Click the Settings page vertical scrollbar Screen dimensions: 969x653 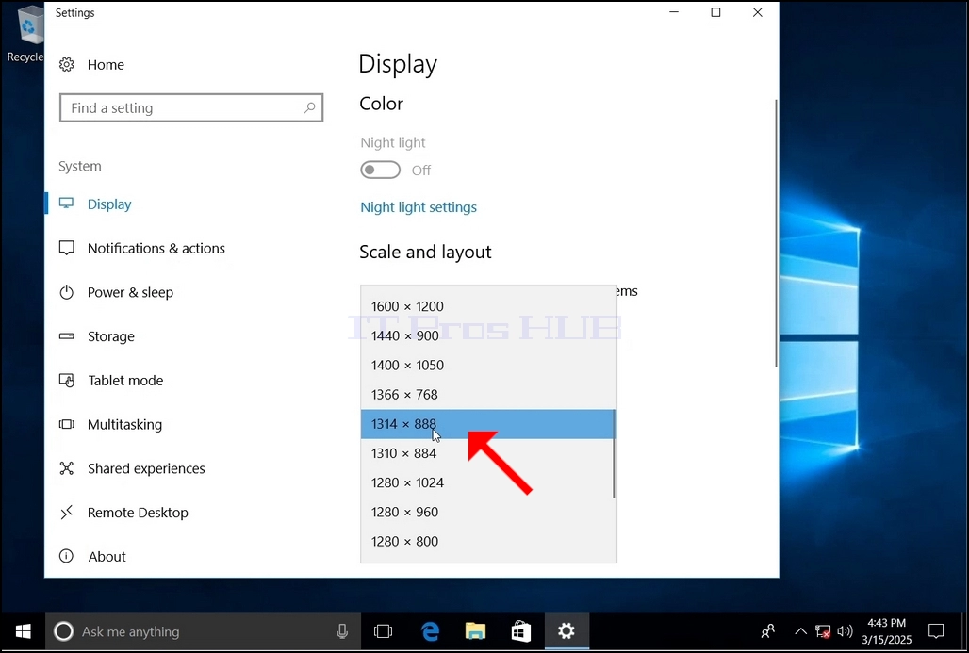coord(776,233)
